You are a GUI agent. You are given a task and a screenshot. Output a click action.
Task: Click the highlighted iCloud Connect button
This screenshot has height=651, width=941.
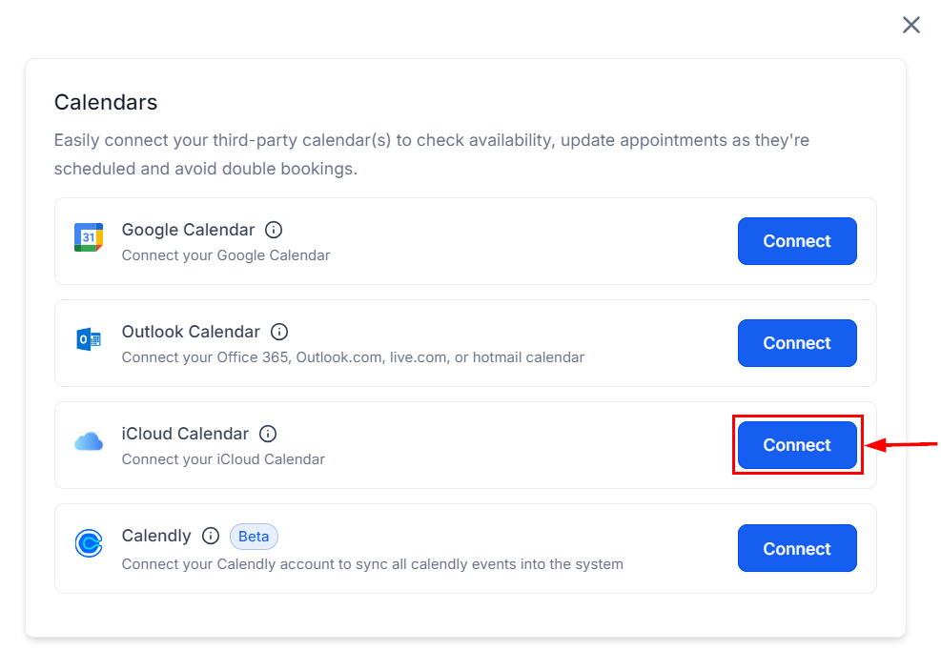[797, 444]
